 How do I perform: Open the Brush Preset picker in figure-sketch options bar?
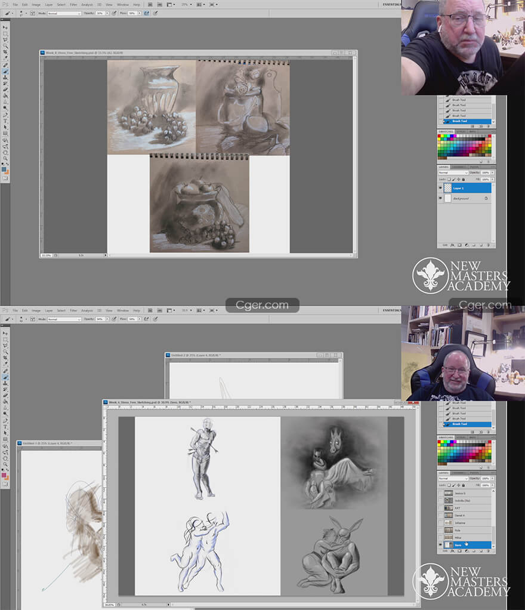pos(22,319)
